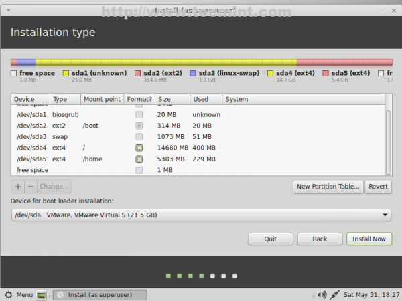The width and height of the screenshot is (402, 301).
Task: Toggle the format checkbox for /dev/sda5
Action: (139, 159)
